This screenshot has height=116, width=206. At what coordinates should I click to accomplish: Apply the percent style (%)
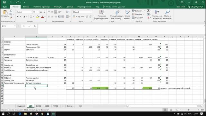coord(79,17)
